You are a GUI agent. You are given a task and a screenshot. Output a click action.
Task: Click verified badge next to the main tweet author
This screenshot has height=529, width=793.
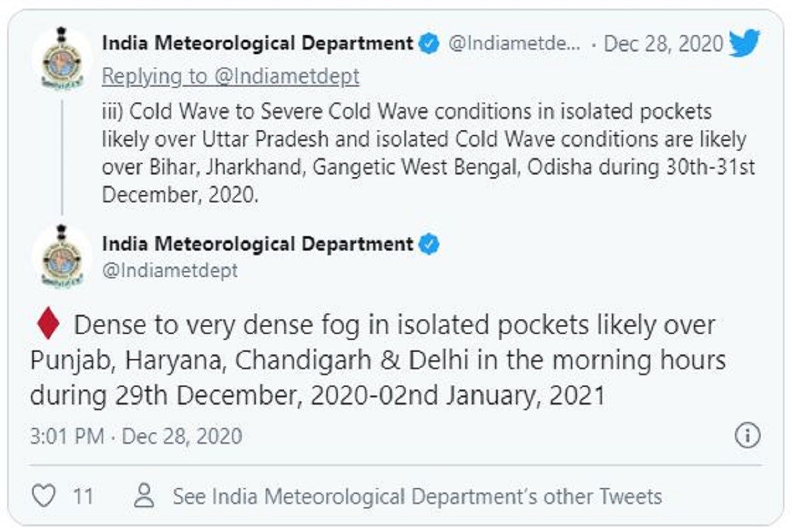pyautogui.click(x=430, y=244)
